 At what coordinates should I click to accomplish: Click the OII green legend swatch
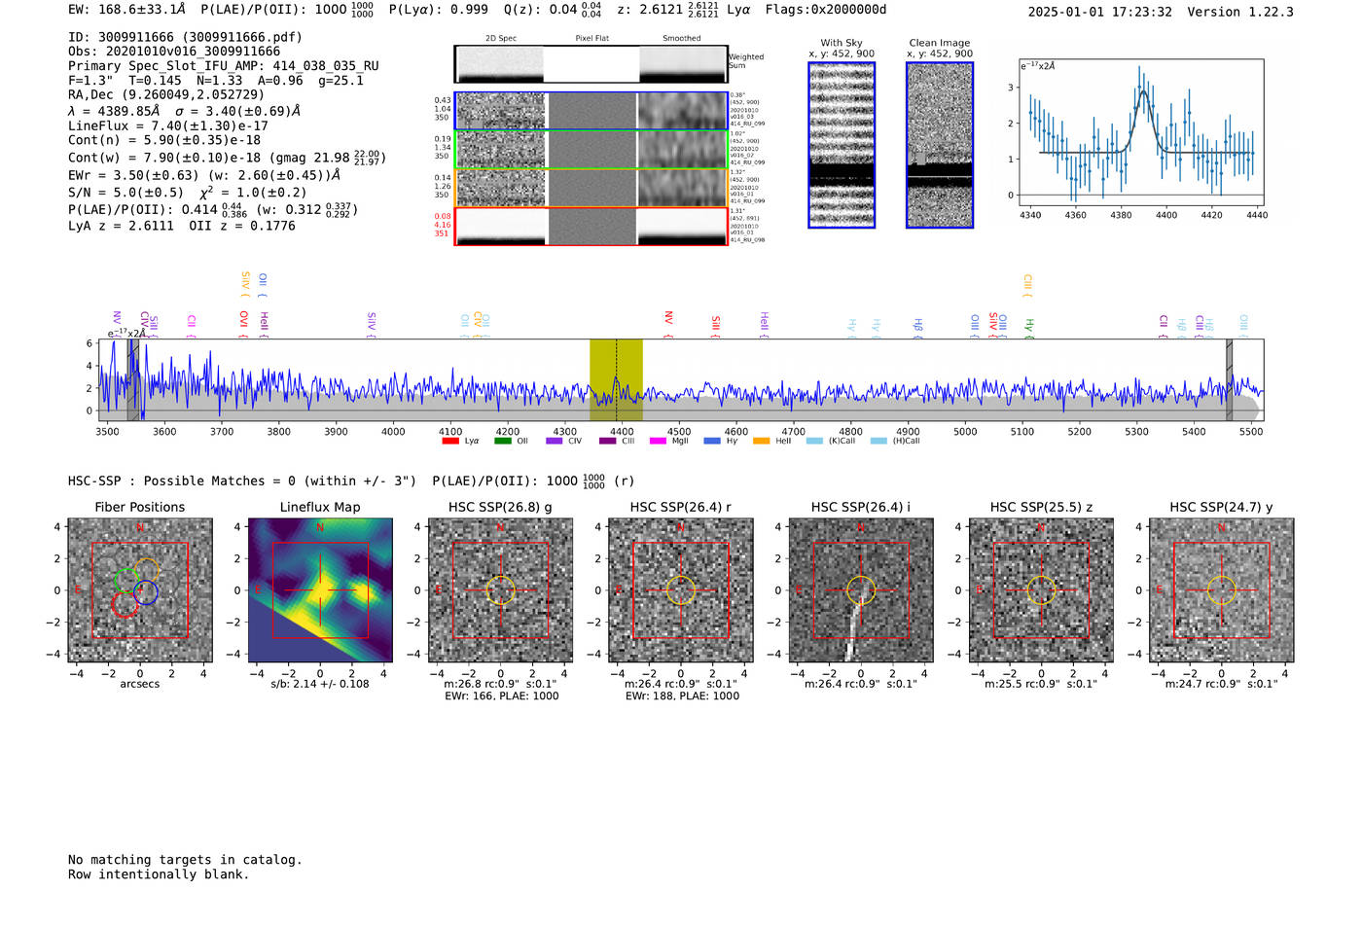(x=502, y=442)
